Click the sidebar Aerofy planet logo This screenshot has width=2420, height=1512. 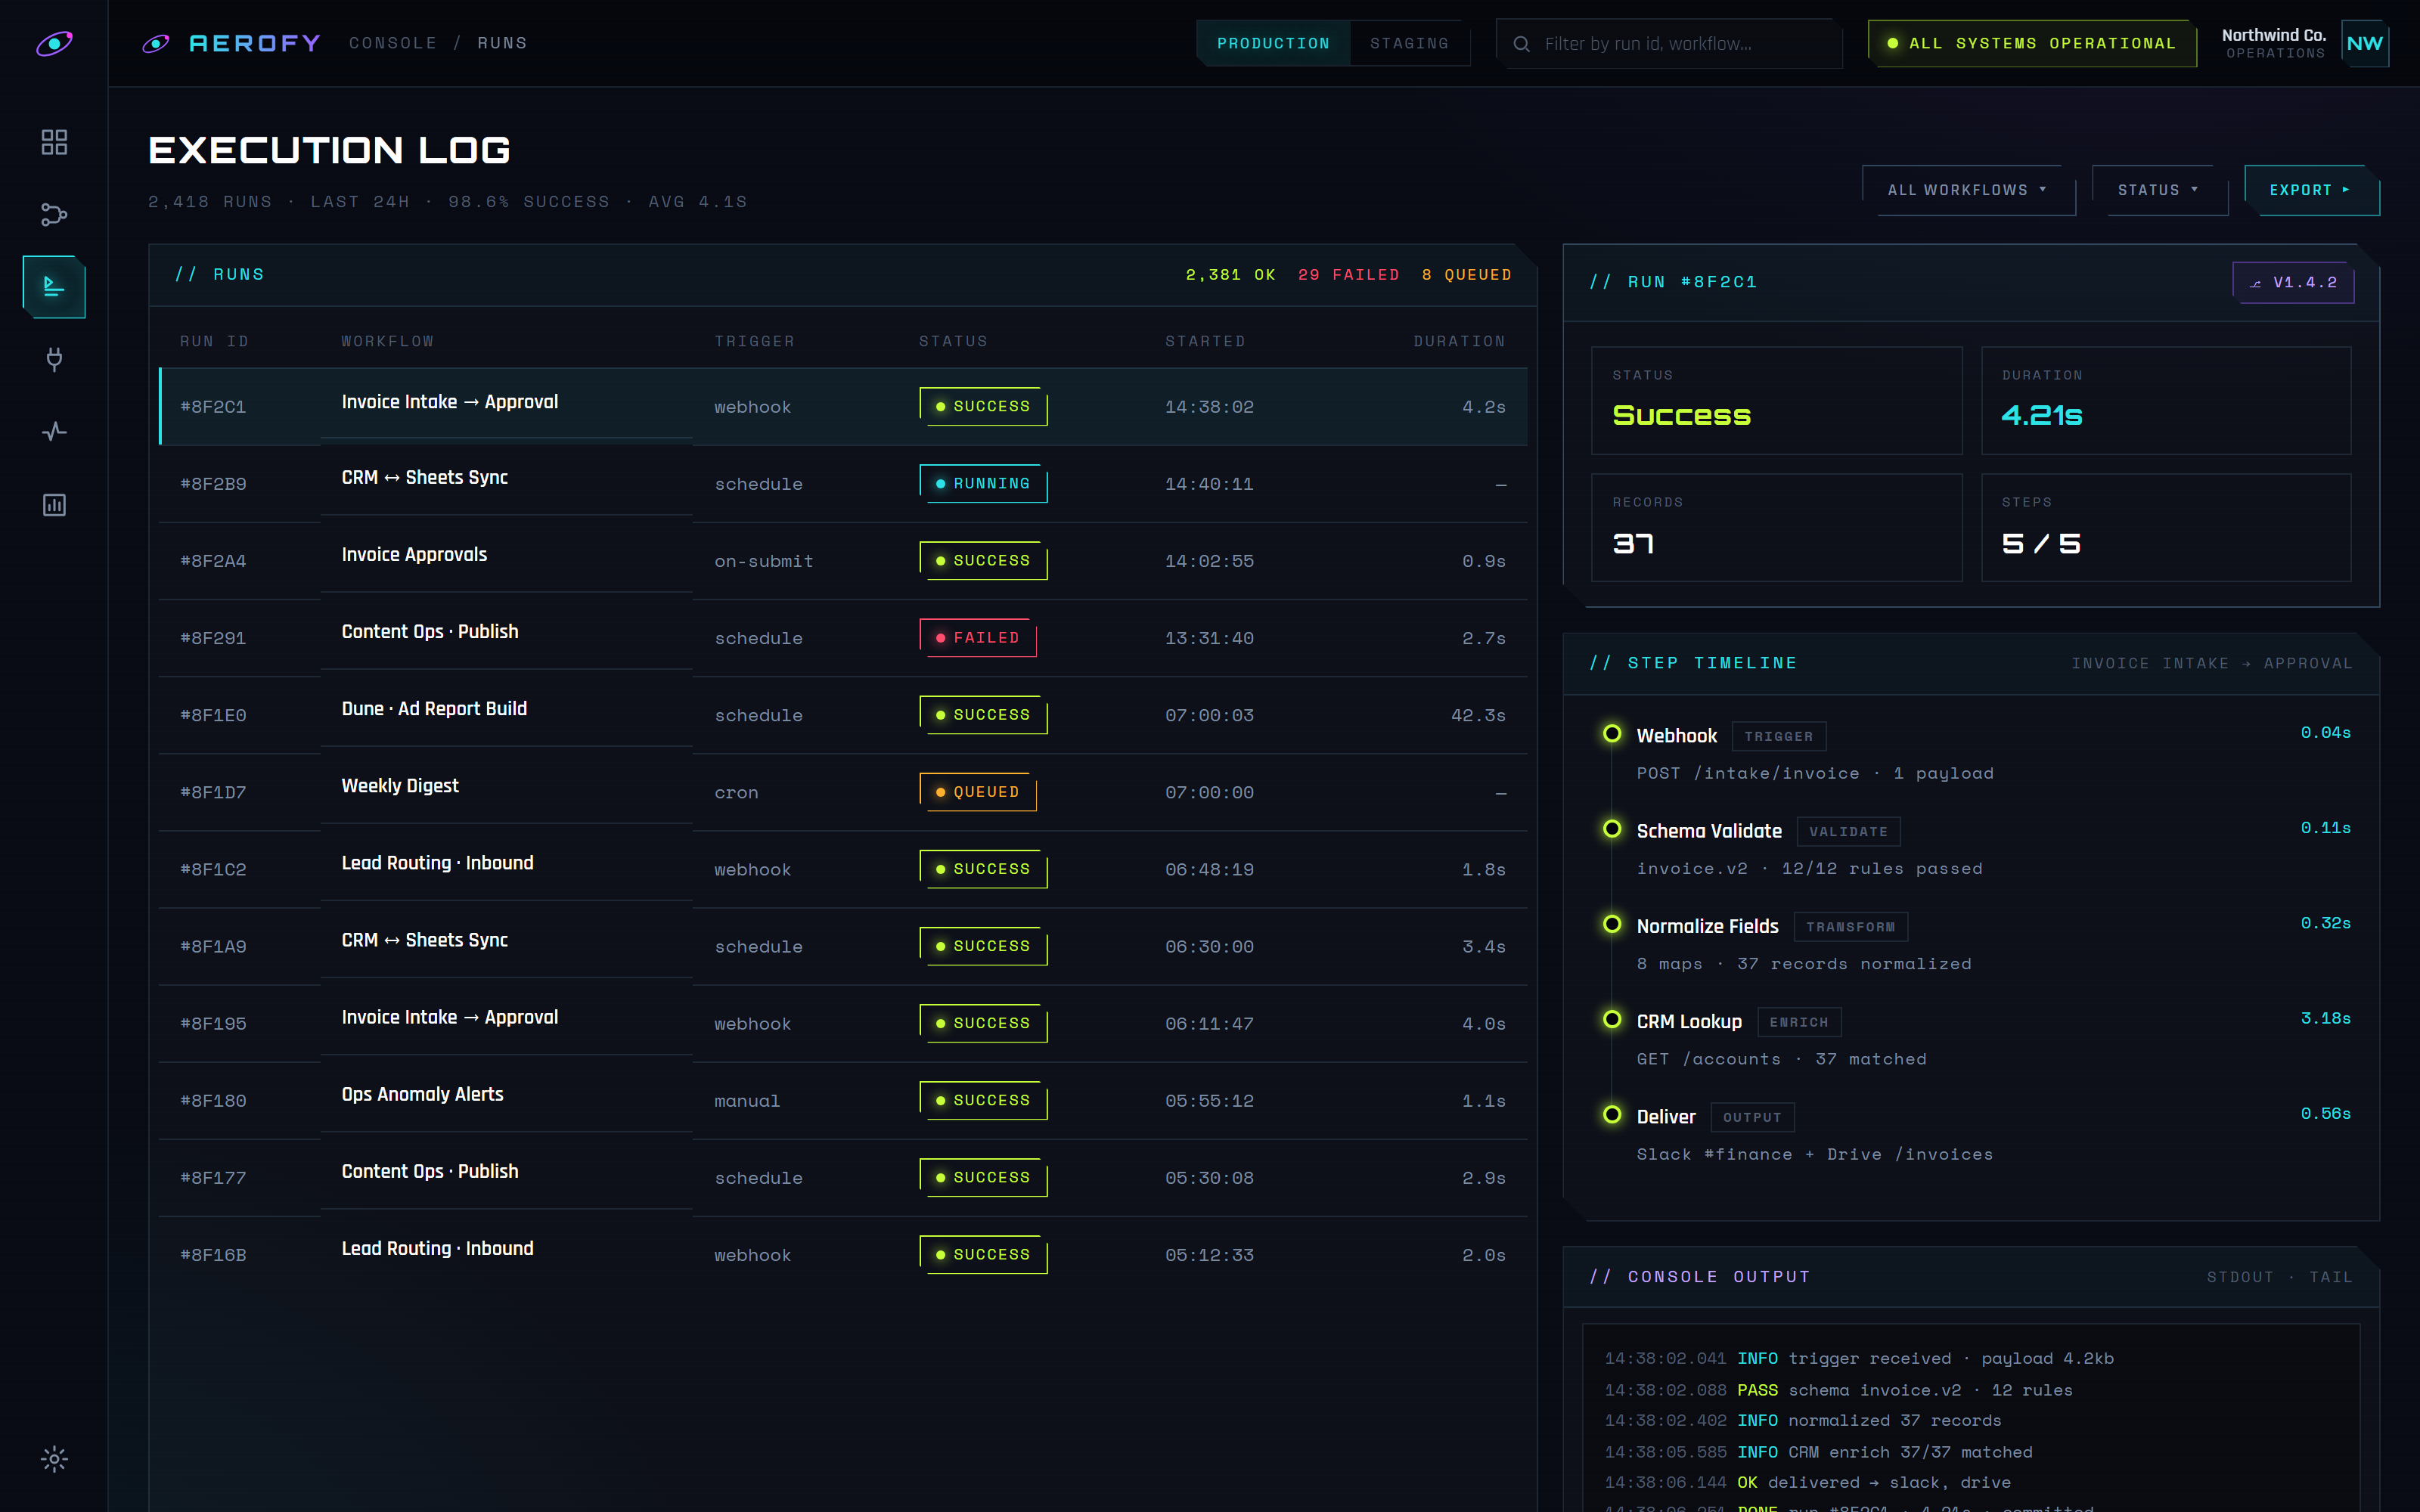coord(54,43)
